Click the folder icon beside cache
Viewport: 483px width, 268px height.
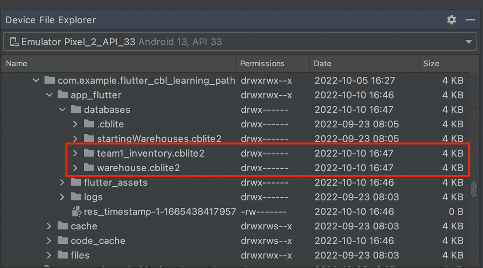tap(63, 226)
